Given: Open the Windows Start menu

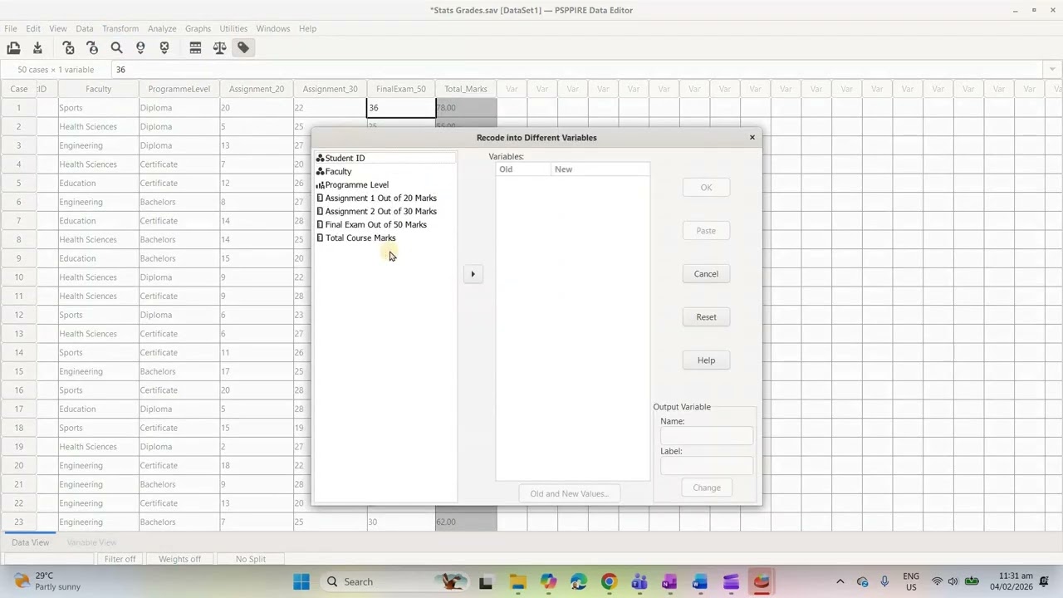Looking at the screenshot, I should pyautogui.click(x=301, y=581).
